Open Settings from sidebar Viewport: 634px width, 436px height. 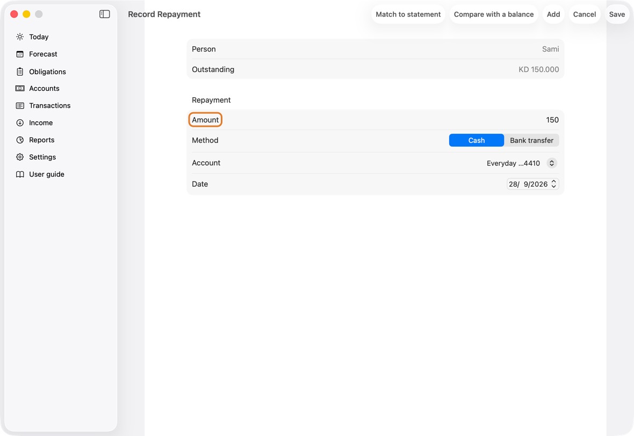pos(42,157)
